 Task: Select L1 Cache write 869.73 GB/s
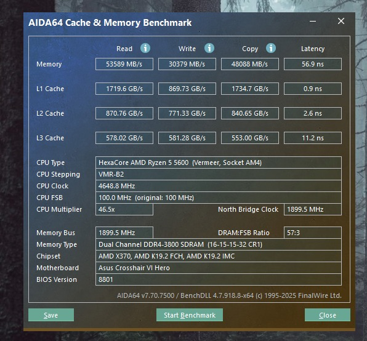pos(187,89)
